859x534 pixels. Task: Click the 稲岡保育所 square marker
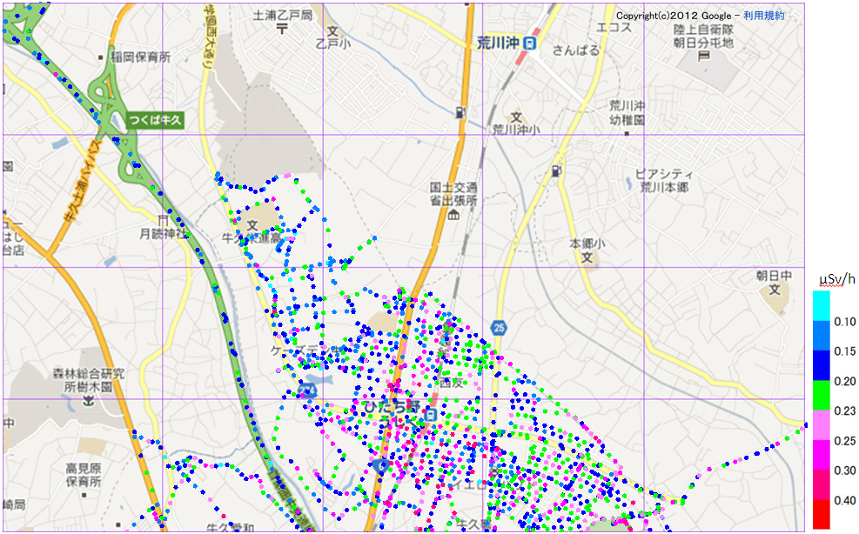click(101, 57)
